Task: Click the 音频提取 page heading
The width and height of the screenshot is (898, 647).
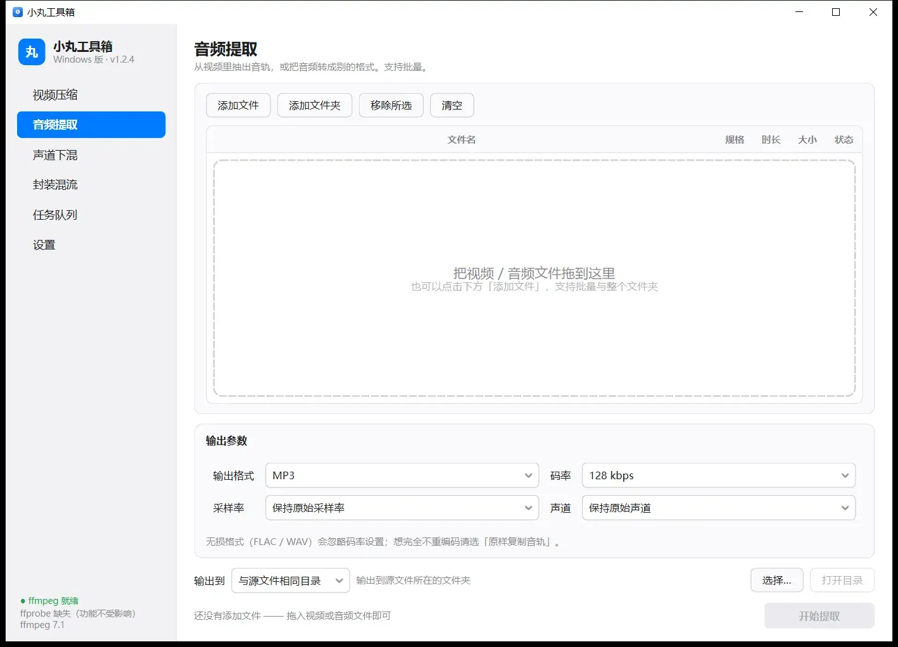Action: point(226,49)
